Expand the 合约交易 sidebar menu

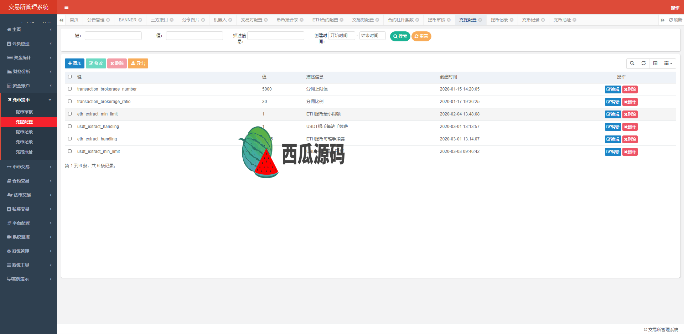tap(28, 181)
